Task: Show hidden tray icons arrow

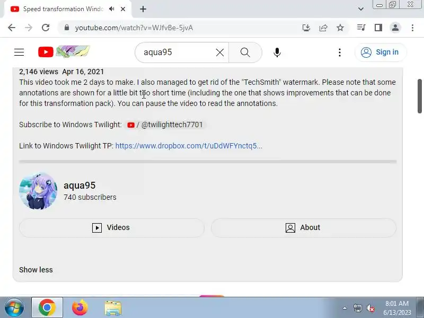Action: click(x=344, y=308)
